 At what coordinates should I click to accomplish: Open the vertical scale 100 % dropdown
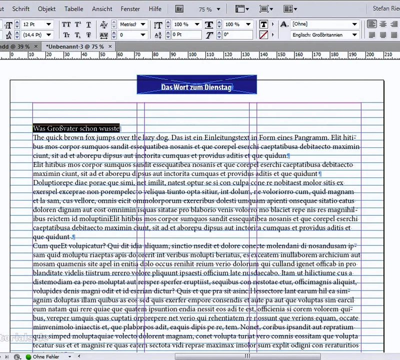197,24
